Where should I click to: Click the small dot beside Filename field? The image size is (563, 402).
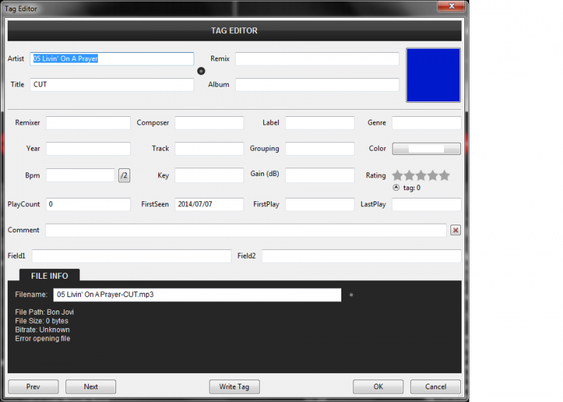click(x=351, y=294)
